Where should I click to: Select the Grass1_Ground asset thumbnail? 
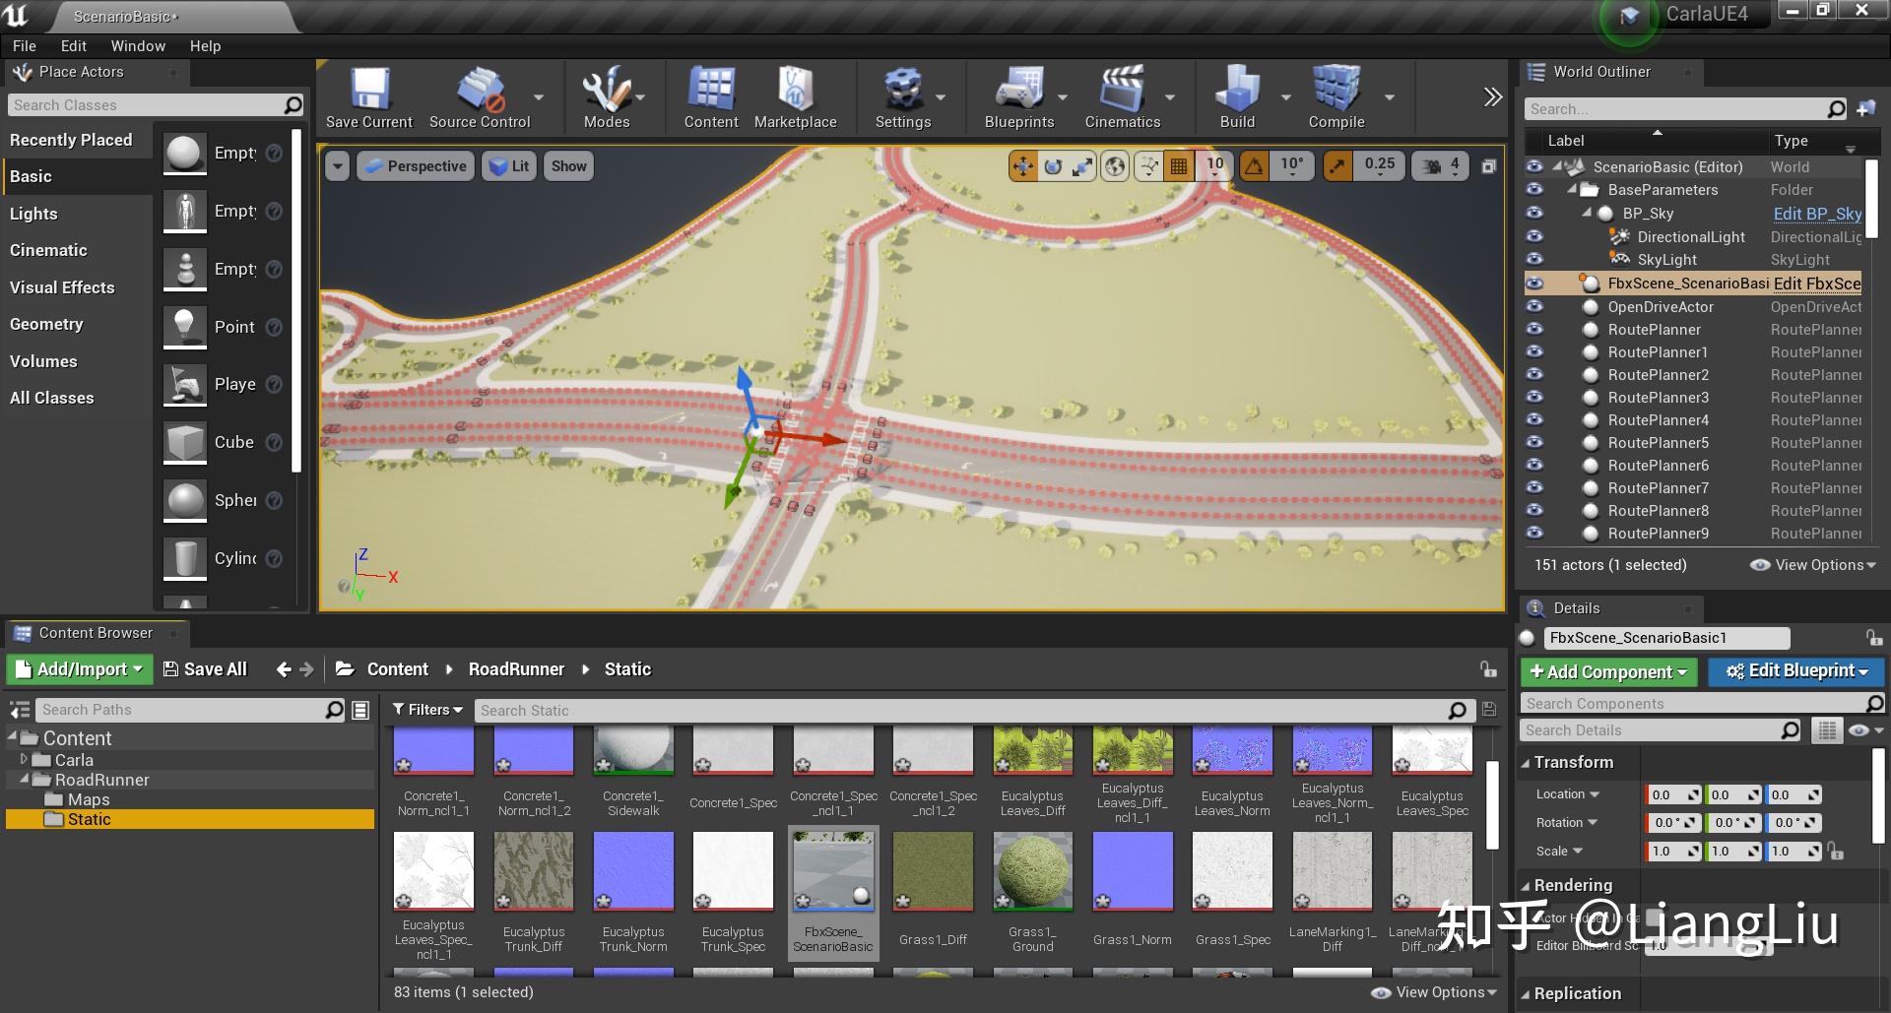(x=1032, y=872)
